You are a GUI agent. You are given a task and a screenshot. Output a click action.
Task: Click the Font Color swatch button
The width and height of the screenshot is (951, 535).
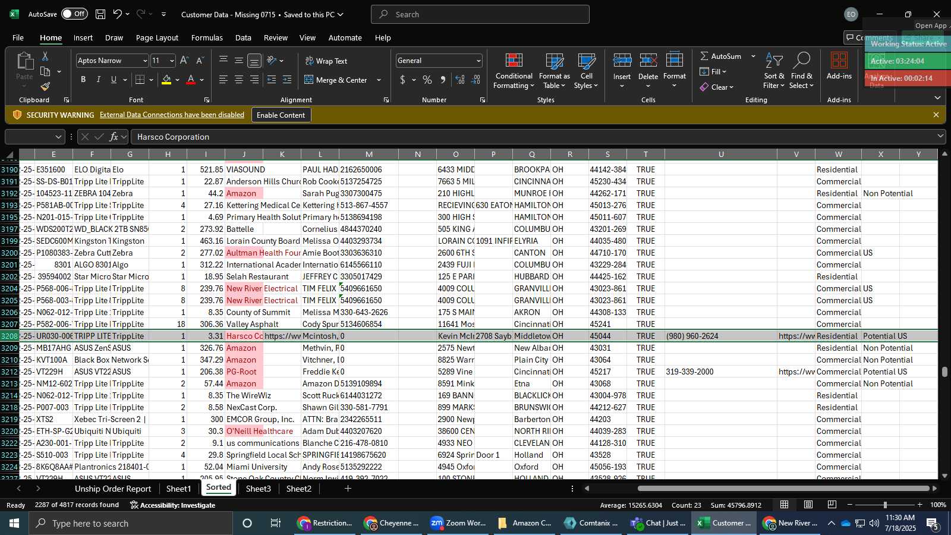click(x=191, y=80)
